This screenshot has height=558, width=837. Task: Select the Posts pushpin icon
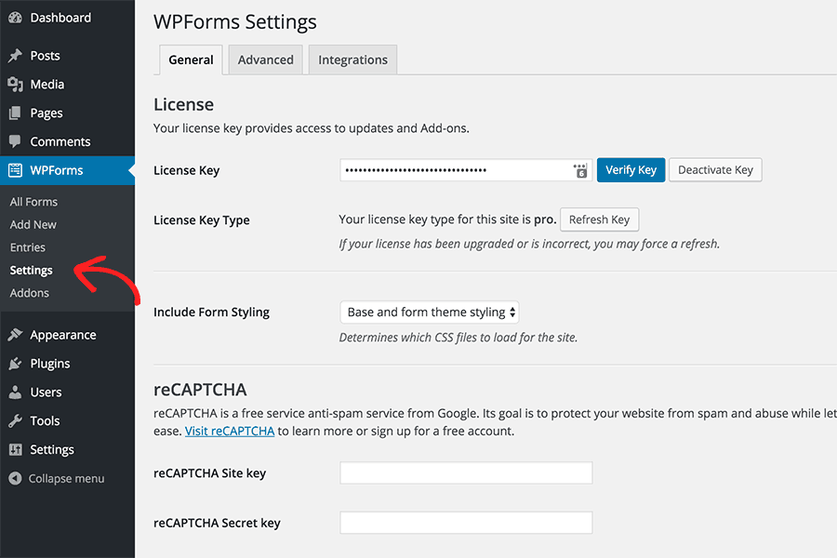[16, 55]
